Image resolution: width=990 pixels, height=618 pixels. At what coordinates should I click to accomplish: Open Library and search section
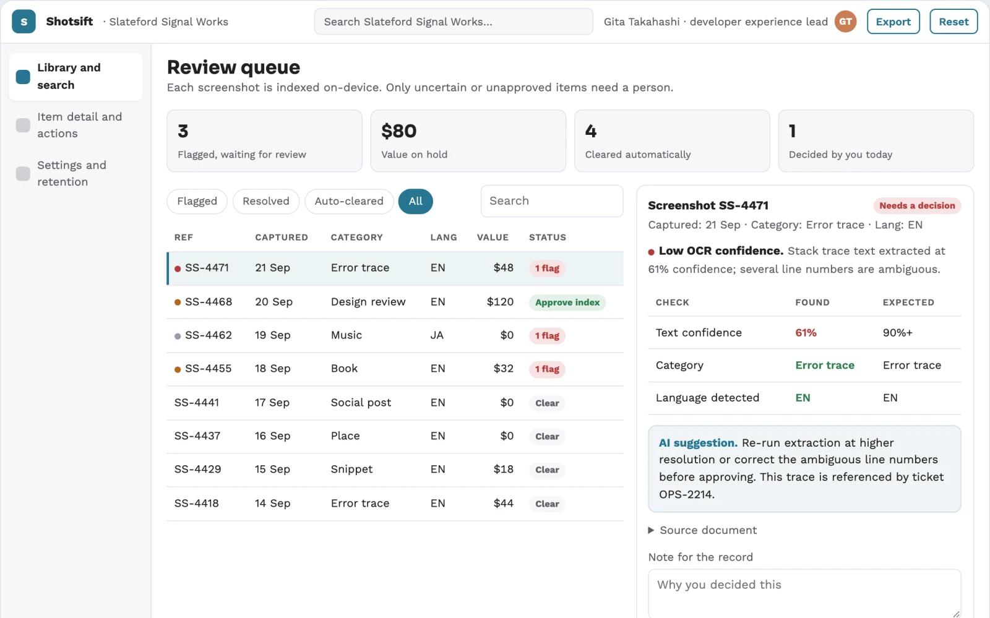click(76, 77)
